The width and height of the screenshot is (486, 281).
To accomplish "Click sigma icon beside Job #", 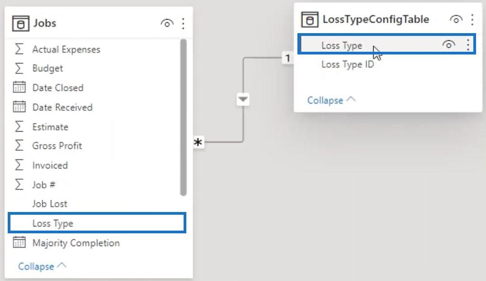I will click(19, 185).
